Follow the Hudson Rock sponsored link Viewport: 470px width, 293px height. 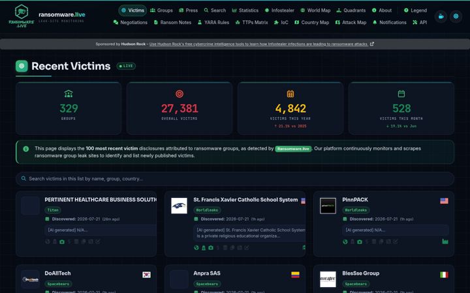click(258, 44)
